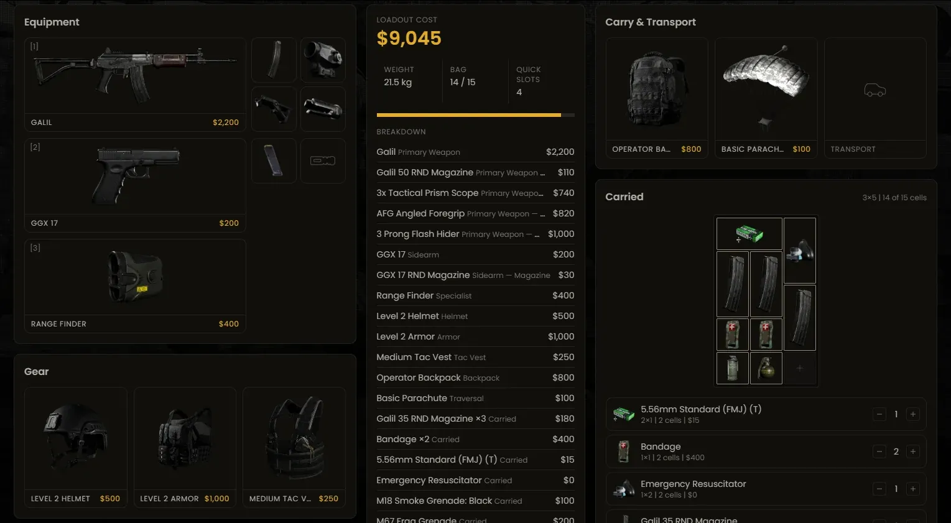Screen dimensions: 951x523
Task: Open the GGX 17 magazine attachment slot
Action: click(x=274, y=160)
